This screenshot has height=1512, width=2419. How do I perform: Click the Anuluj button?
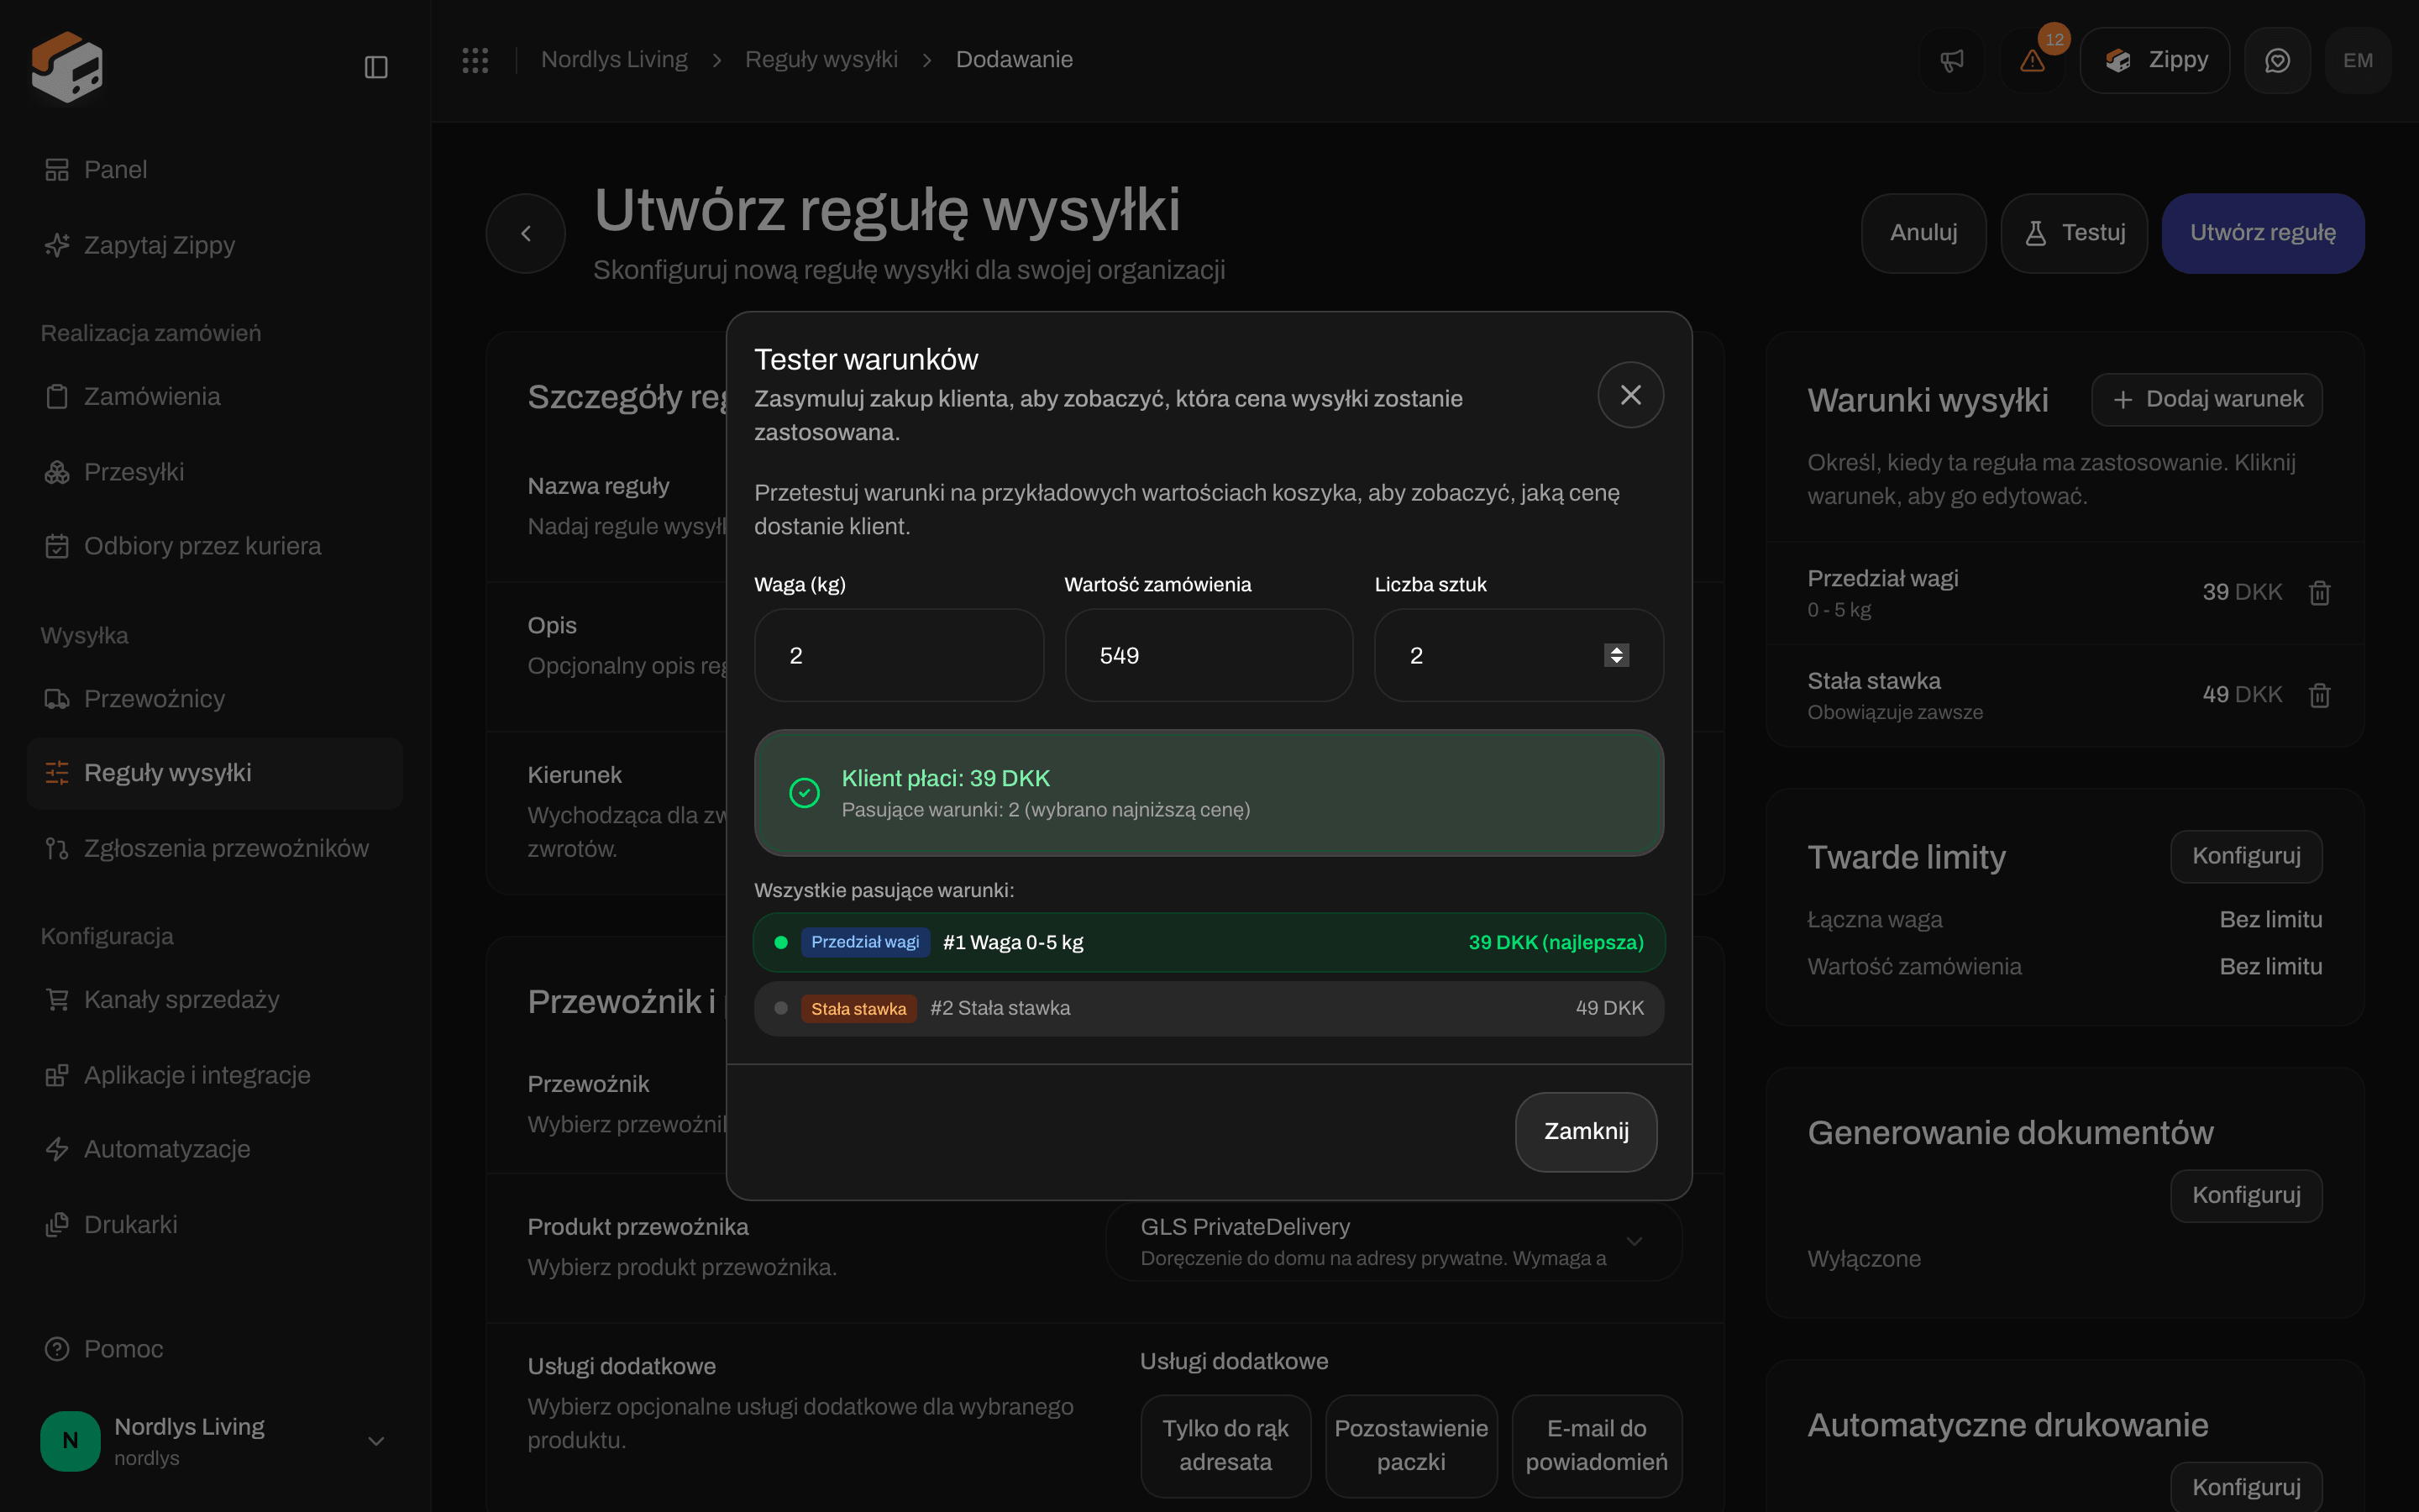tap(1923, 233)
